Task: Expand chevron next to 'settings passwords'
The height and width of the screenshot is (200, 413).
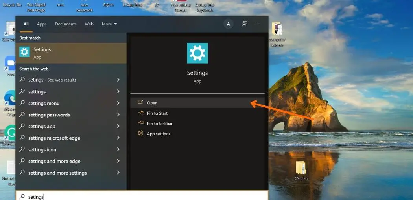Action: tap(118, 115)
